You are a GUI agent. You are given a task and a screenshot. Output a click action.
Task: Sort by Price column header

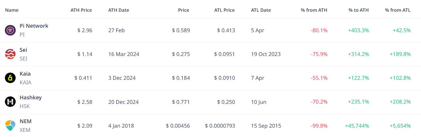point(183,10)
